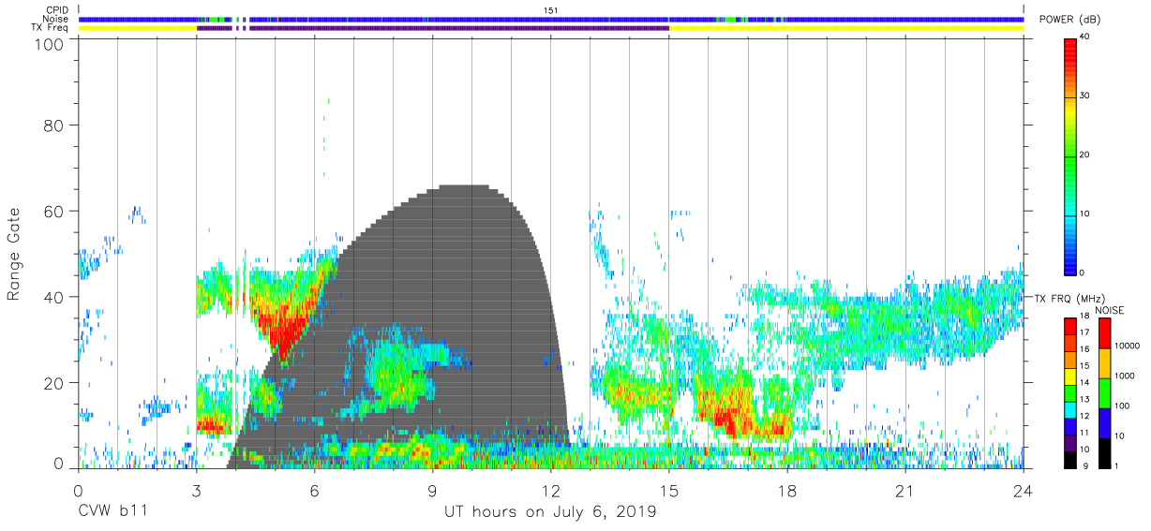Click range gate tick label '100'

click(49, 44)
